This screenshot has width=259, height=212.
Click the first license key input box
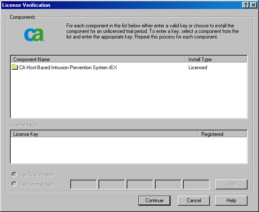point(83,184)
